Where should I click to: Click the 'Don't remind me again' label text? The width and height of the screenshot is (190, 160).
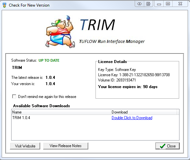coord(47,97)
